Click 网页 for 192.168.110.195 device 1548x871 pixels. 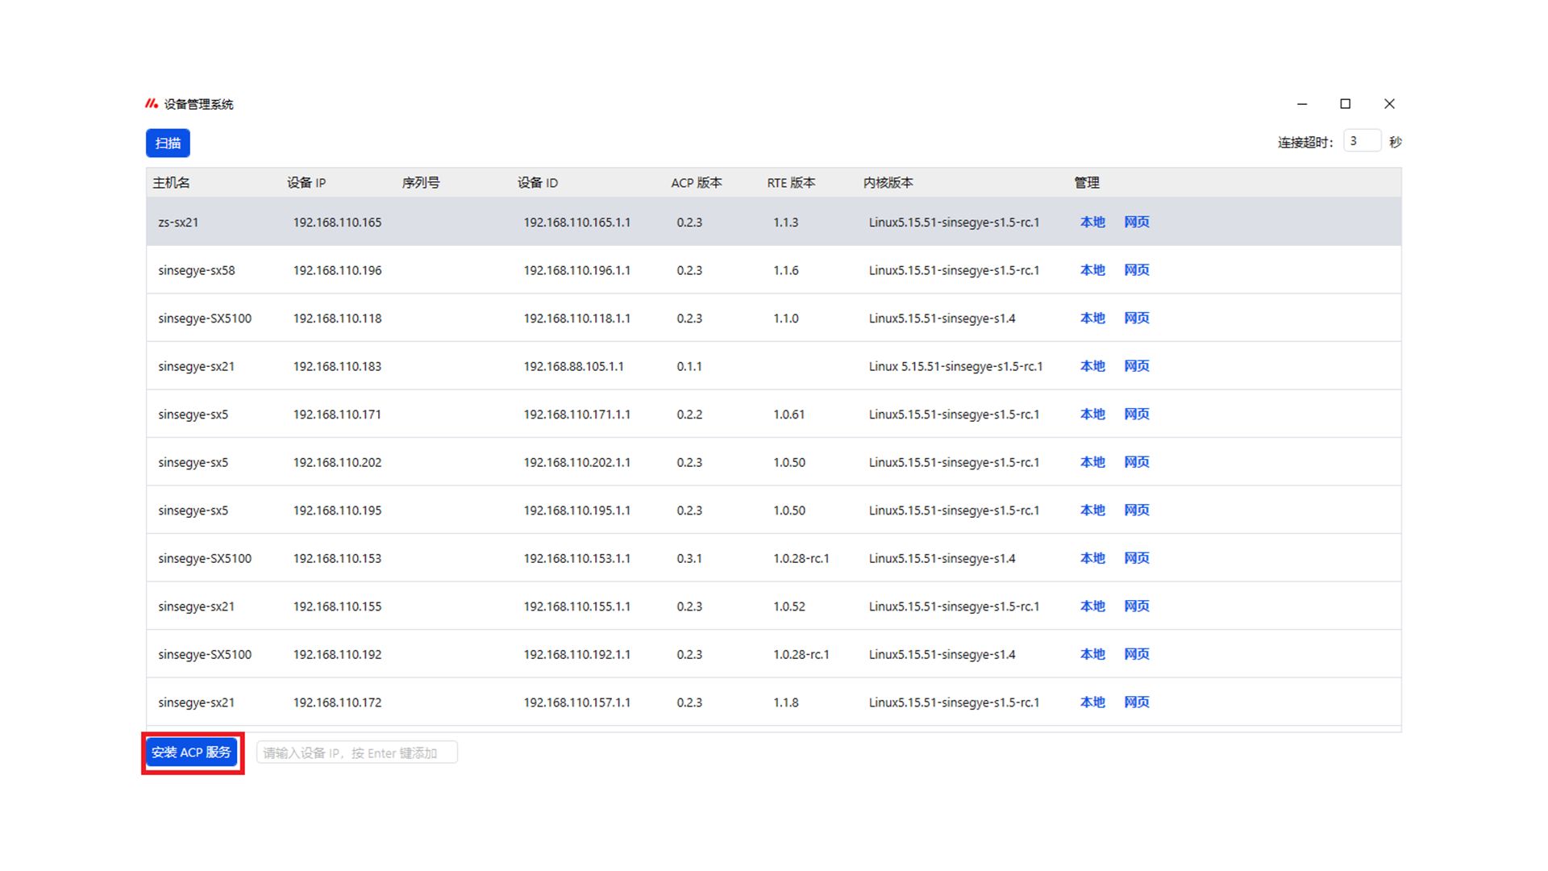1136,510
